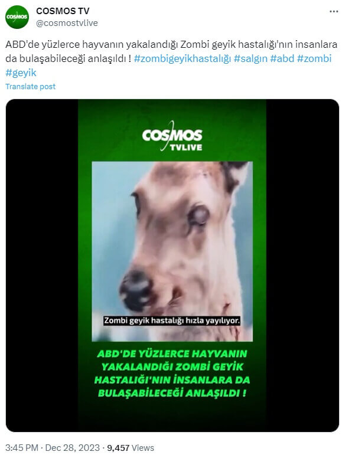Open the #zombigeyikhastalığı hashtag
The height and width of the screenshot is (455, 342).
click(x=183, y=58)
